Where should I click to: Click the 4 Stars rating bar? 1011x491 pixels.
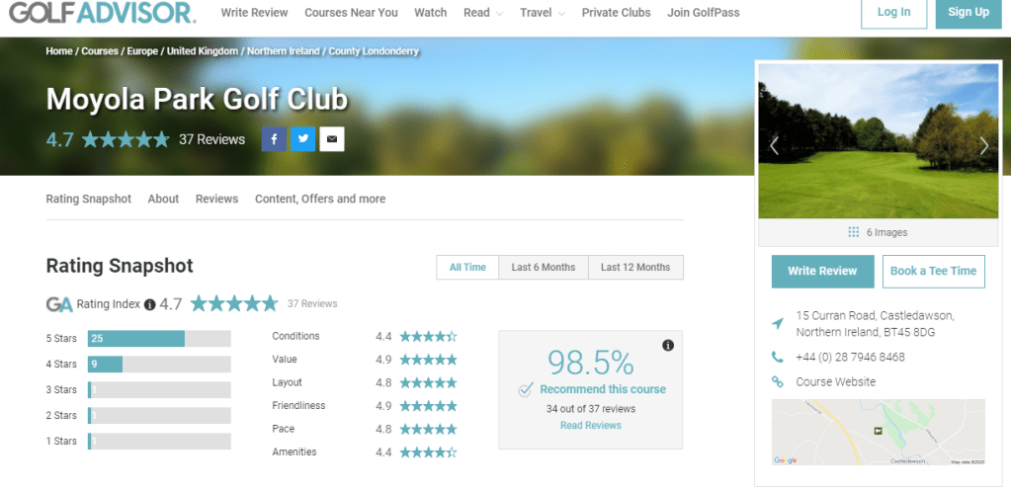pos(159,365)
